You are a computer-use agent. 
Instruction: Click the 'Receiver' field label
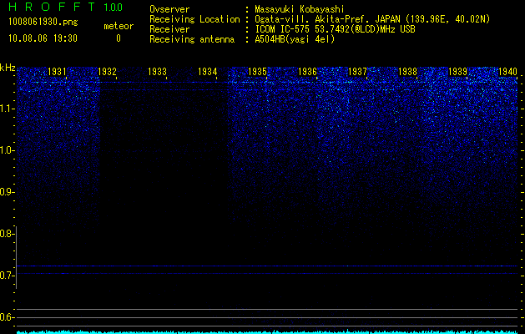pos(169,29)
